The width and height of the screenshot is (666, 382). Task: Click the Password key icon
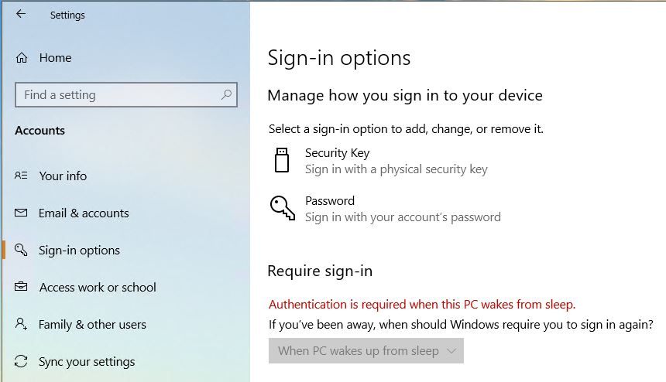[283, 208]
